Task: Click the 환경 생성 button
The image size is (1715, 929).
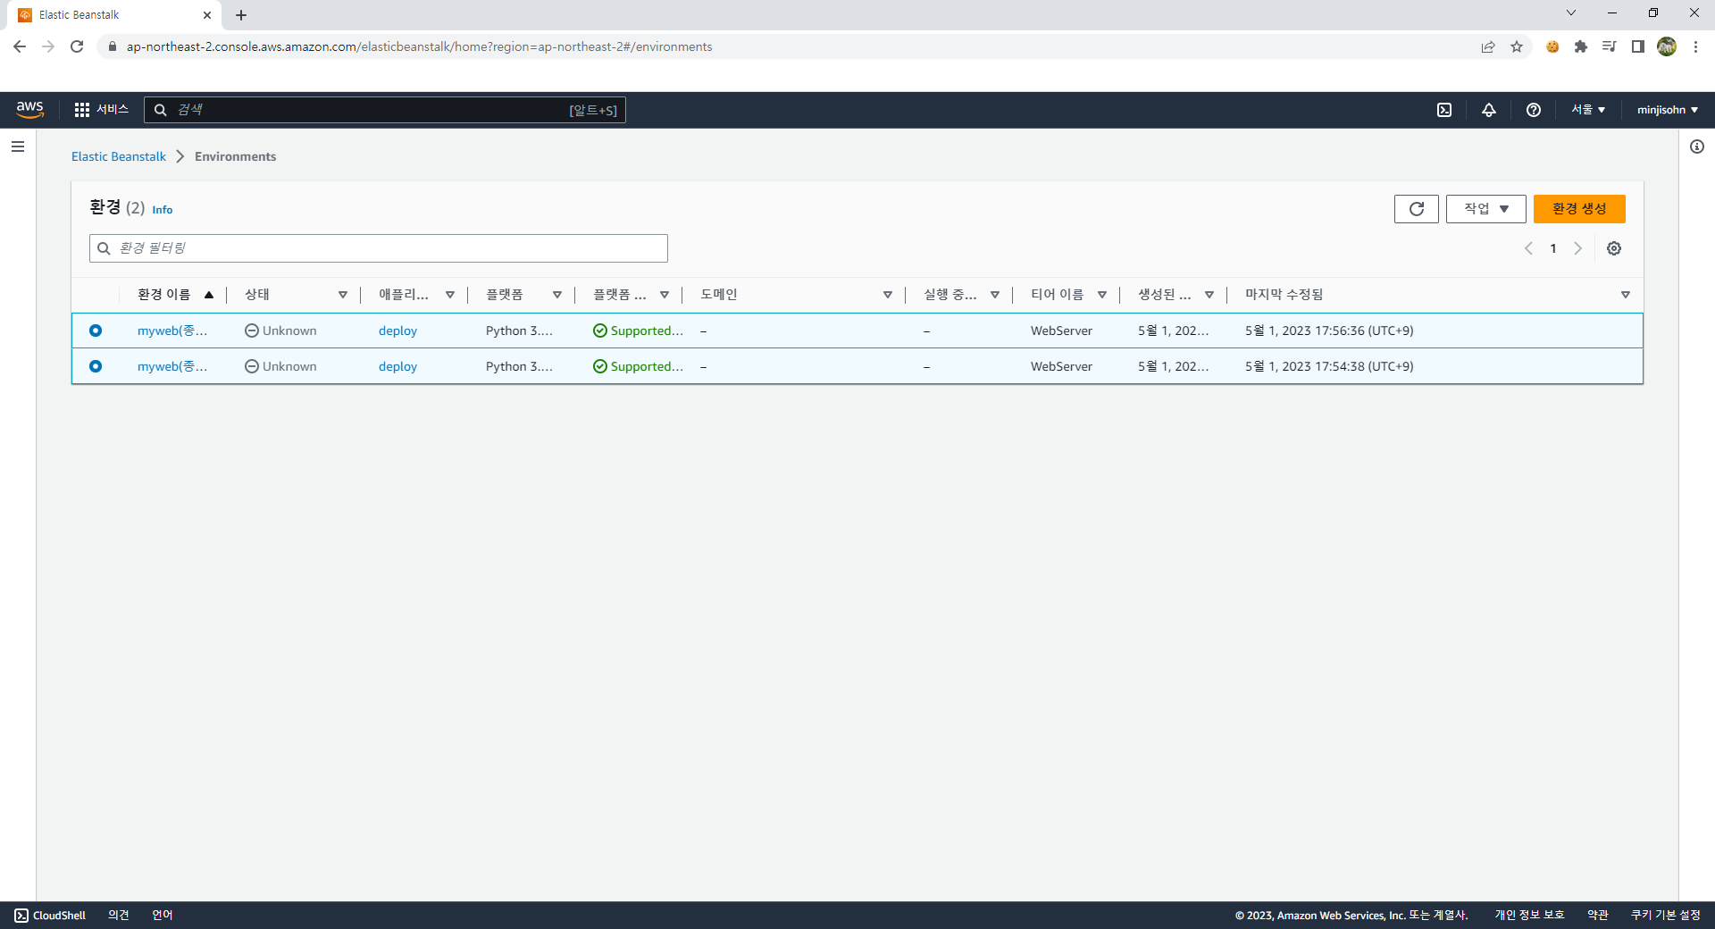Action: (1579, 209)
